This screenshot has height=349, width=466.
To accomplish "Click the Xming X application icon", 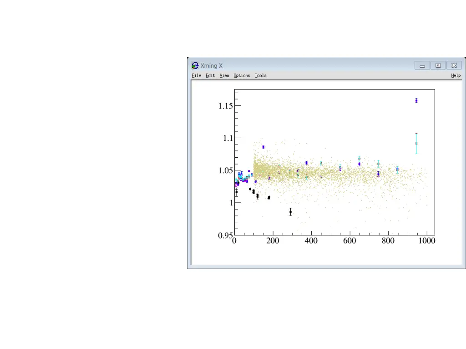I will [195, 65].
